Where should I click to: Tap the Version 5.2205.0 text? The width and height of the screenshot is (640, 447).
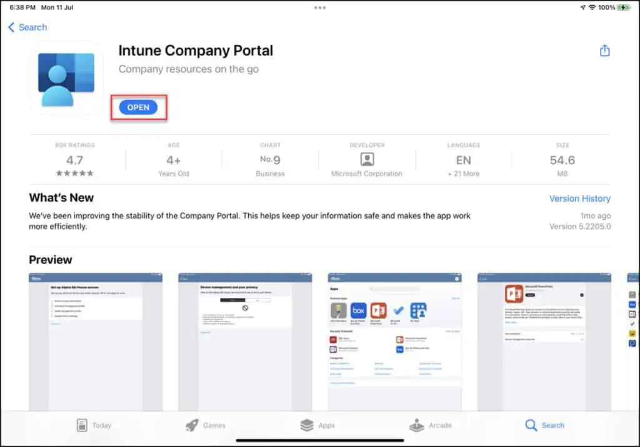pyautogui.click(x=579, y=227)
